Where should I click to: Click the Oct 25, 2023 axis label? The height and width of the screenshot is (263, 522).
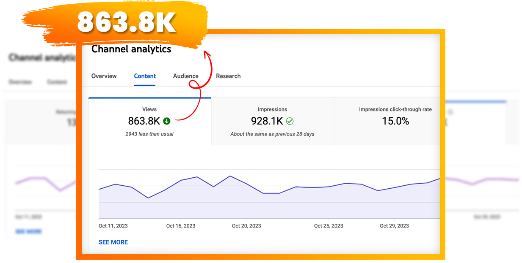point(329,226)
